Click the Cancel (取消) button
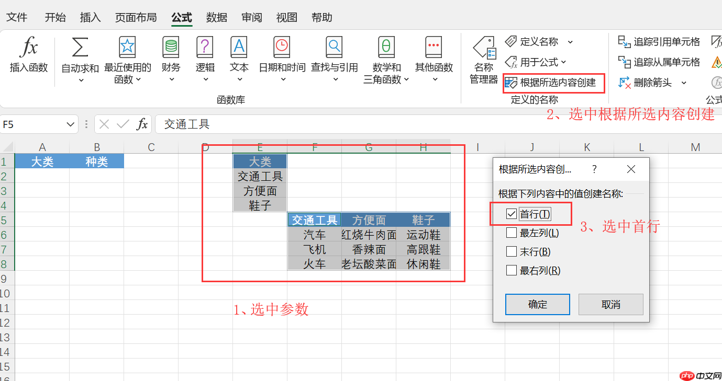Screen dimensions: 722x381 [610, 304]
